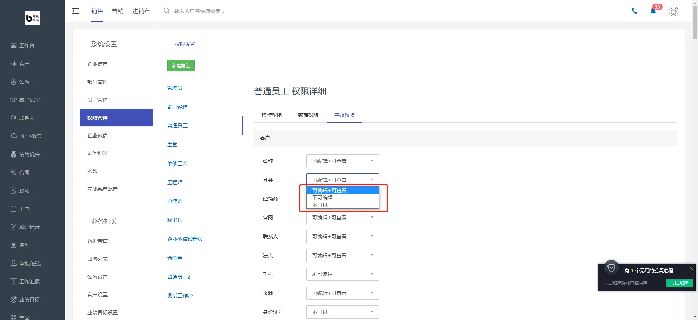
Task: Switch to the 进销存 top tab
Action: tap(141, 11)
